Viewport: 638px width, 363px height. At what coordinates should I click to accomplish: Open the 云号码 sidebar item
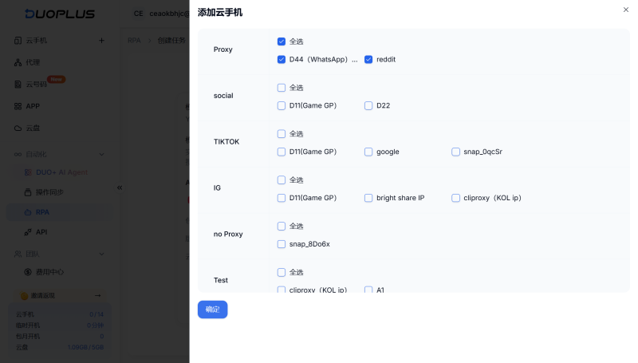[36, 85]
